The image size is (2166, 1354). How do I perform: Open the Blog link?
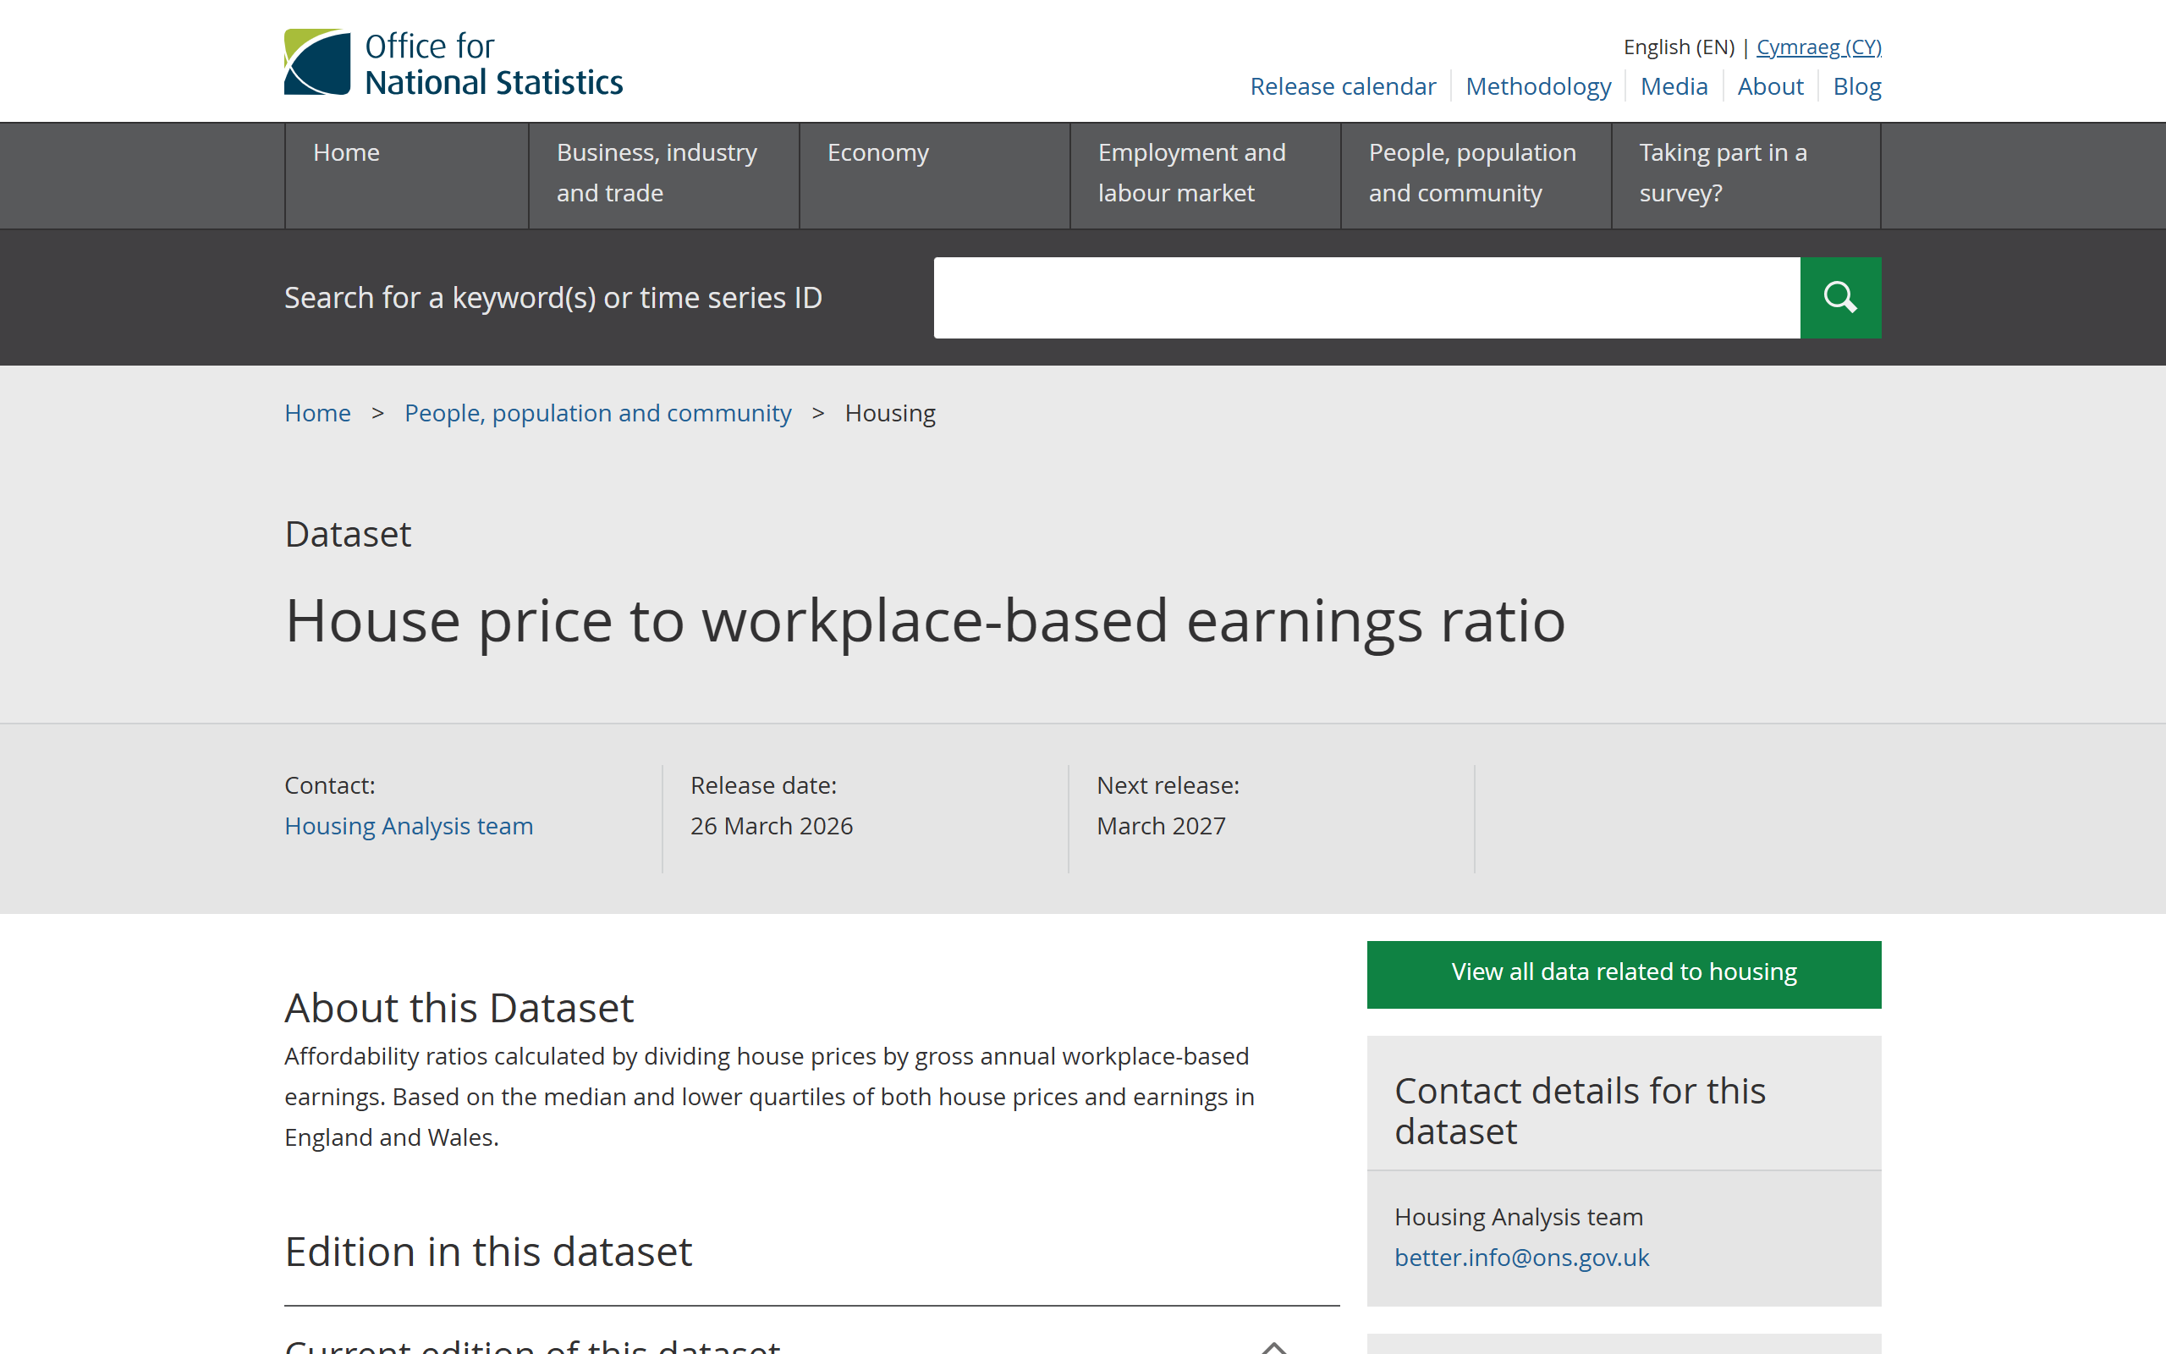point(1857,86)
